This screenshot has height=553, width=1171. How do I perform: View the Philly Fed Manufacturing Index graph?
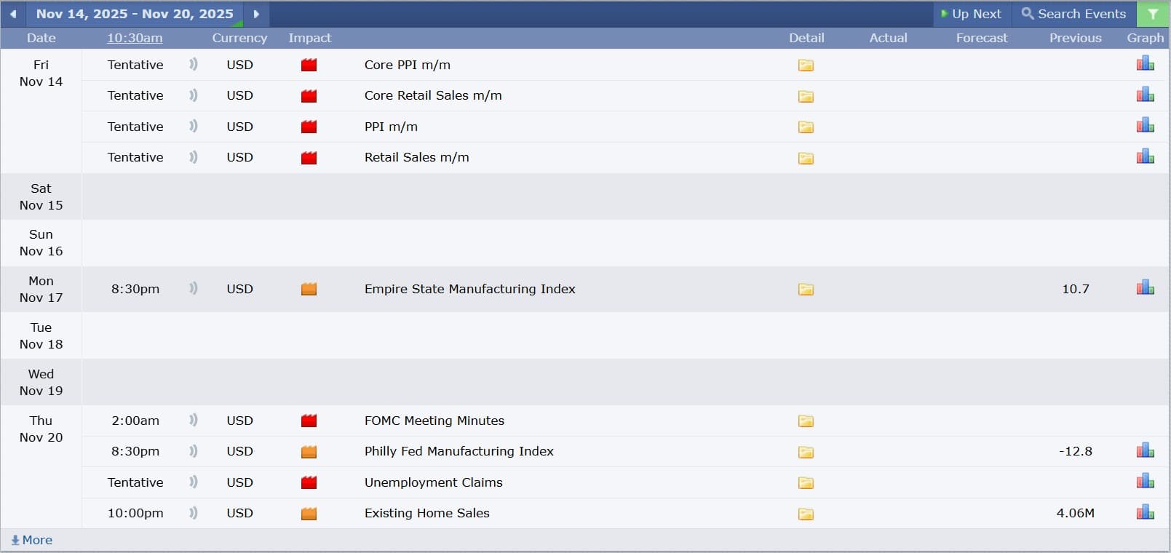pos(1145,450)
